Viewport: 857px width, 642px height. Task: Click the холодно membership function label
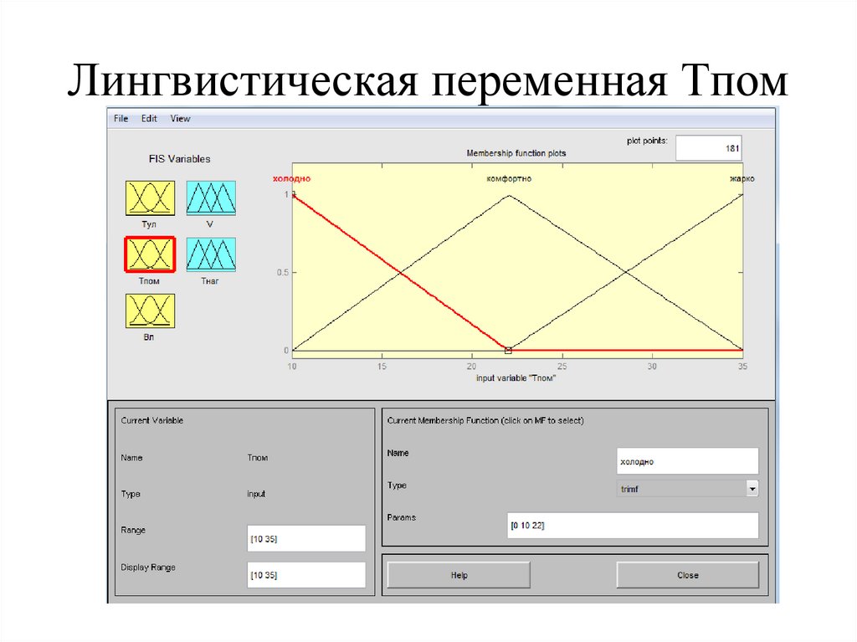point(291,179)
